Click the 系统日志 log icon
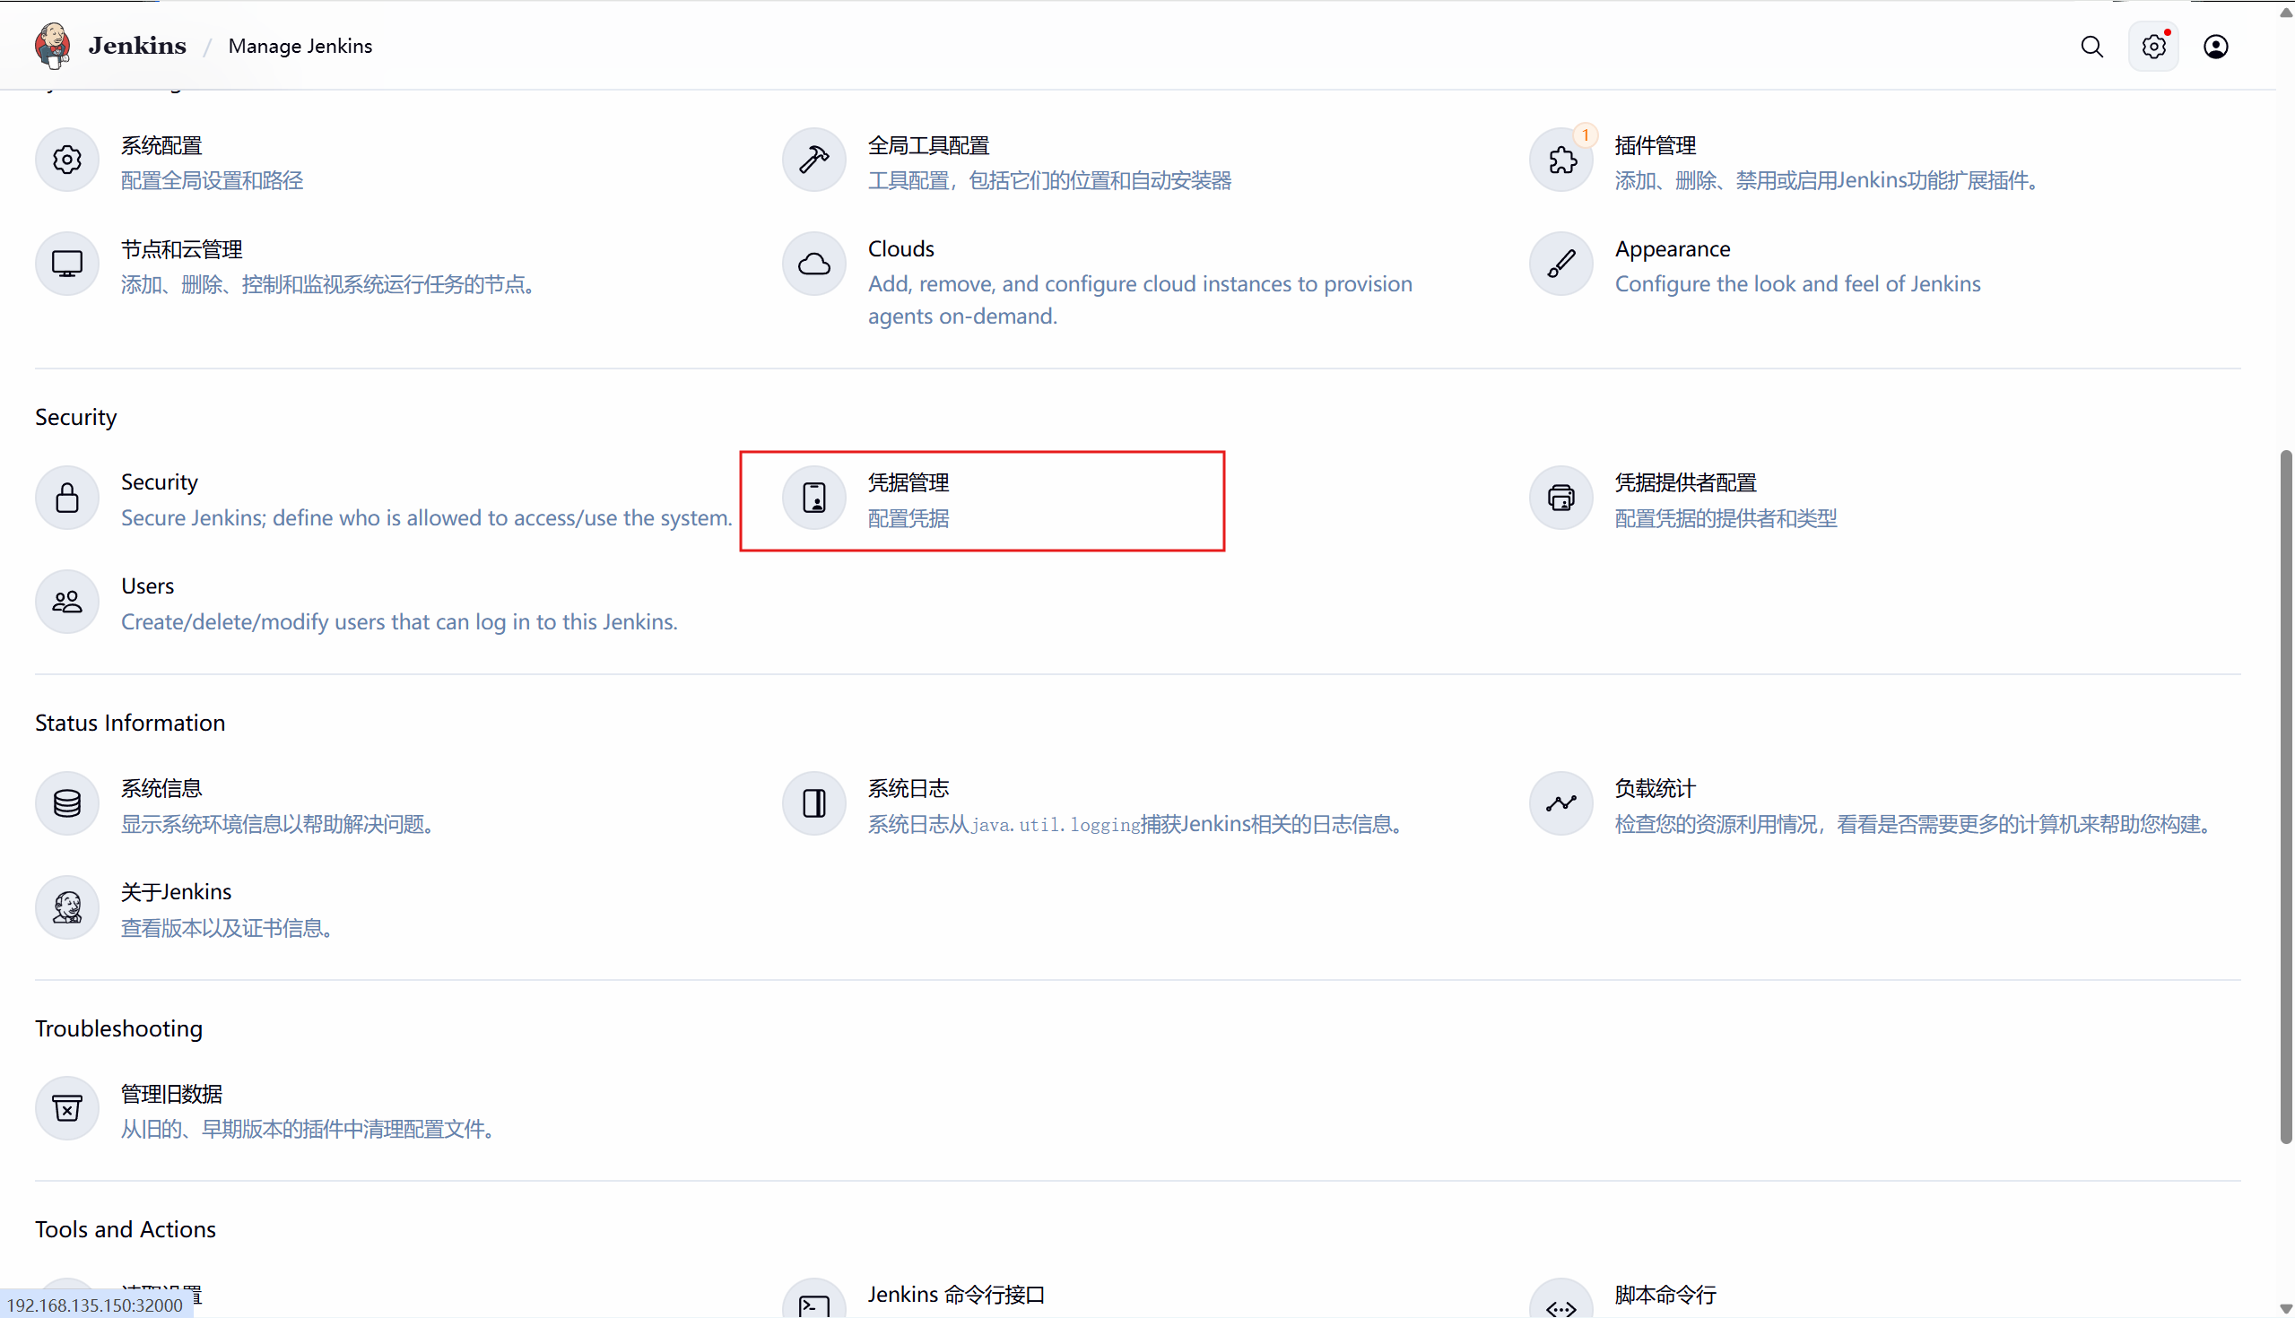Viewport: 2295px width, 1318px height. (814, 804)
